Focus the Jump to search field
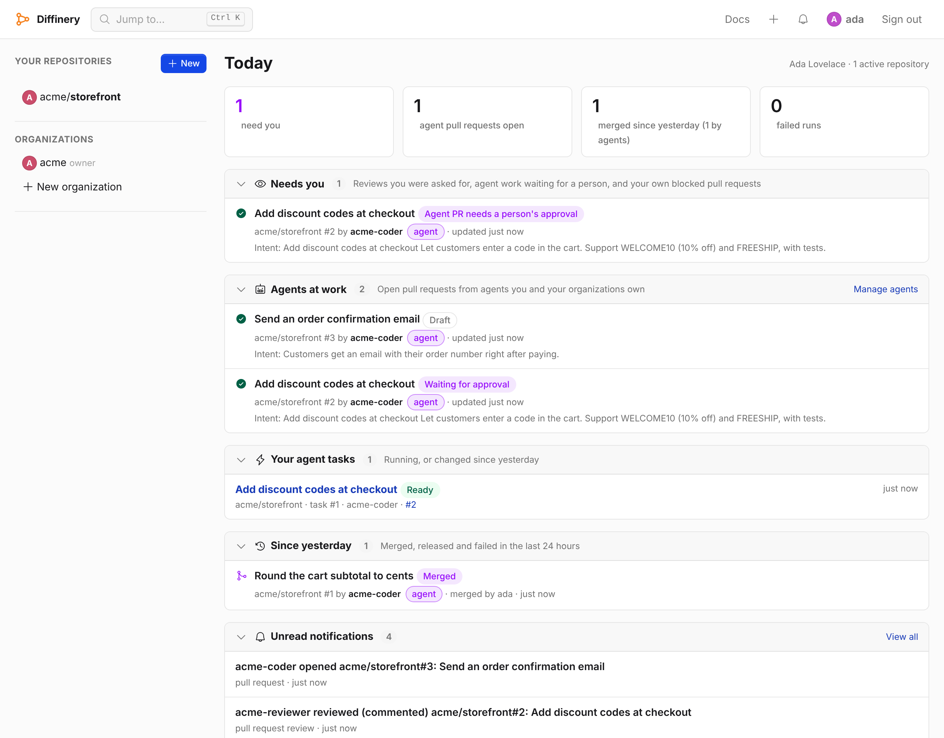Screen dimensions: 944x738 (171, 20)
